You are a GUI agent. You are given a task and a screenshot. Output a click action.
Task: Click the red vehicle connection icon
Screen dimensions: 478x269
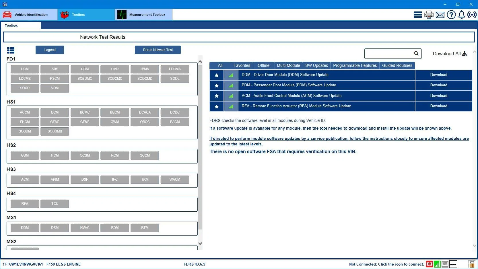pos(429,264)
